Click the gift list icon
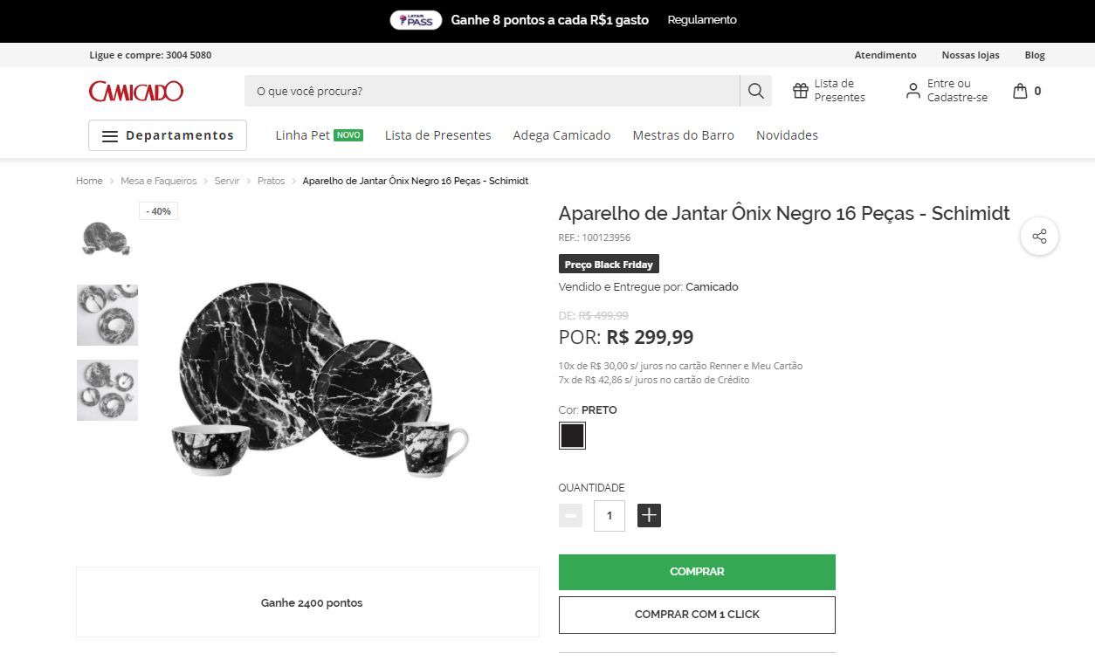The width and height of the screenshot is (1095, 660). pyautogui.click(x=801, y=91)
